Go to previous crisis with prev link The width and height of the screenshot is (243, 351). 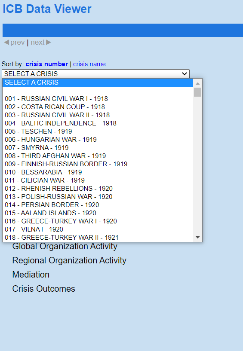tap(14, 42)
